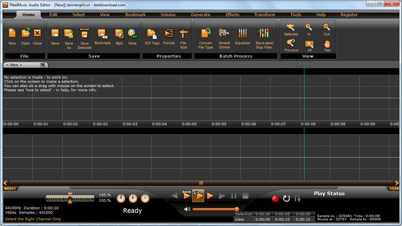The height and width of the screenshot is (226, 402).
Task: Open the View ribbon tab
Action: point(105,14)
